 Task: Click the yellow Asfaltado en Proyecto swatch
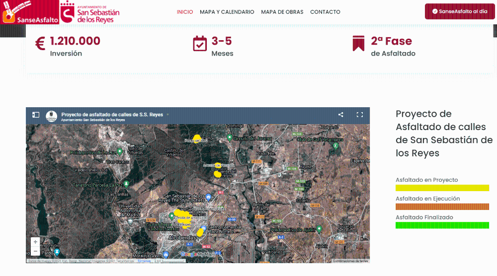[442, 188]
